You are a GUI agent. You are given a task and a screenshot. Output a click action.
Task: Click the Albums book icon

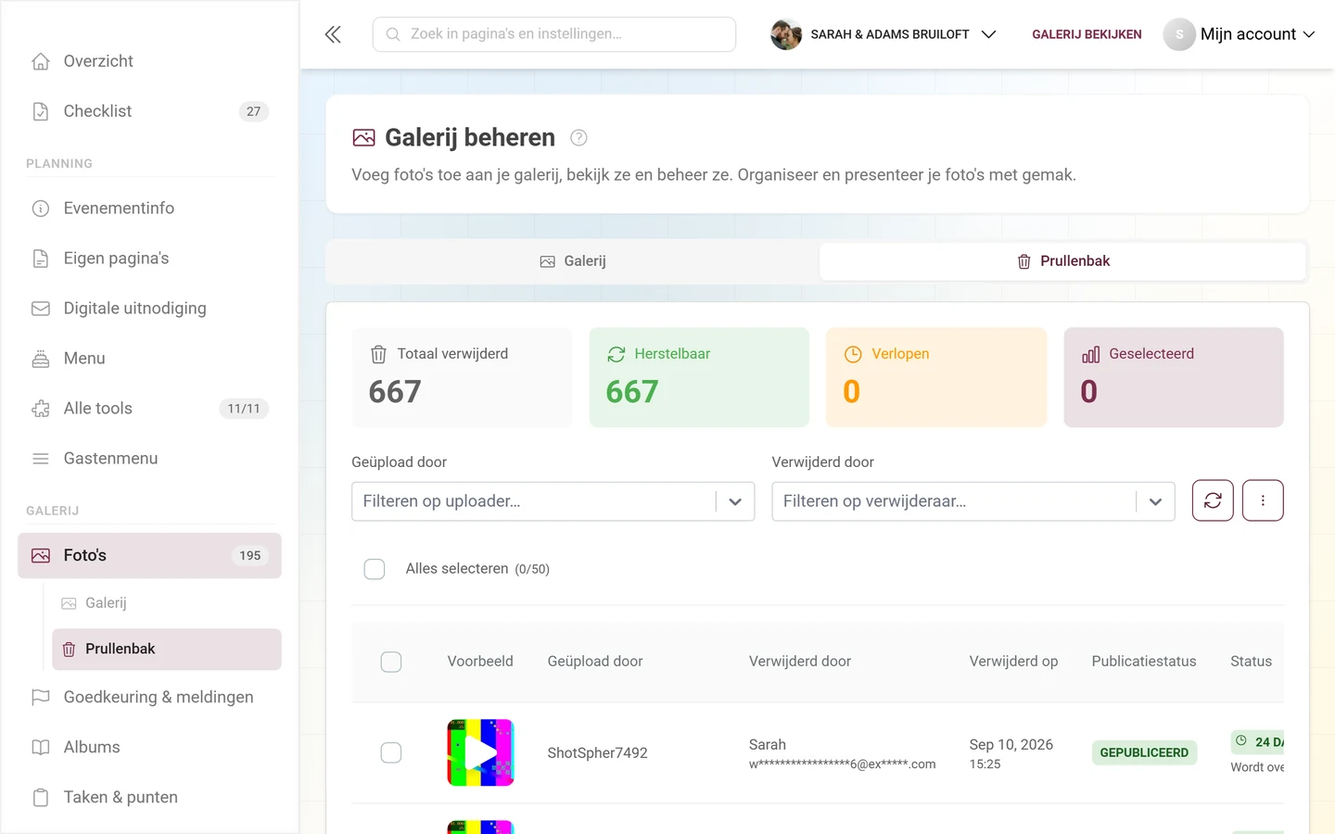(x=41, y=747)
